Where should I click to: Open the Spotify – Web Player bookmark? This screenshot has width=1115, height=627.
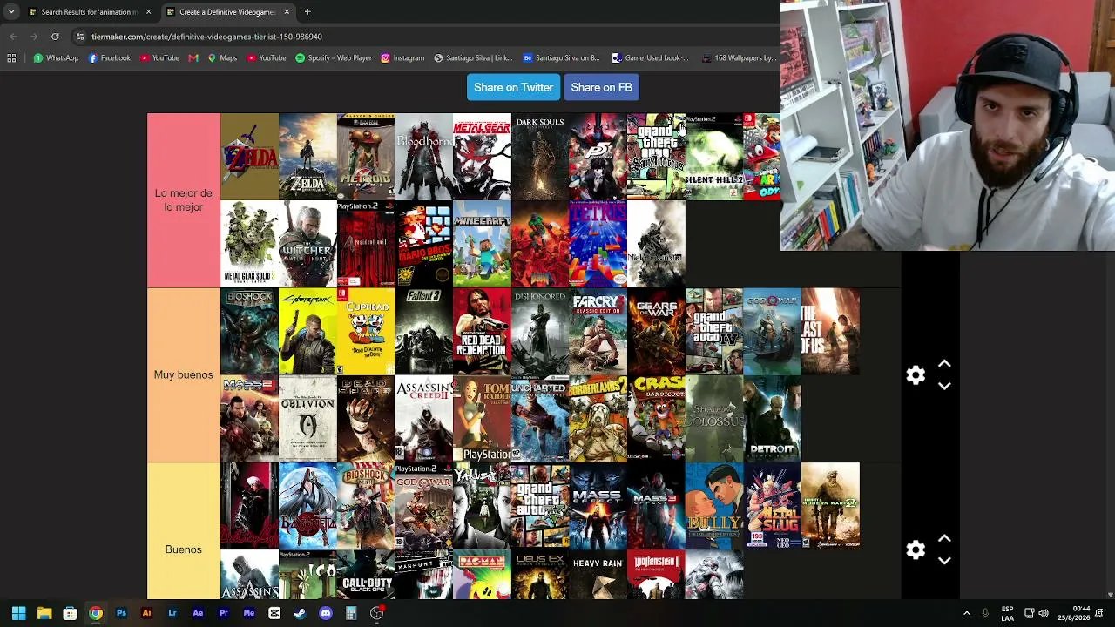(334, 58)
